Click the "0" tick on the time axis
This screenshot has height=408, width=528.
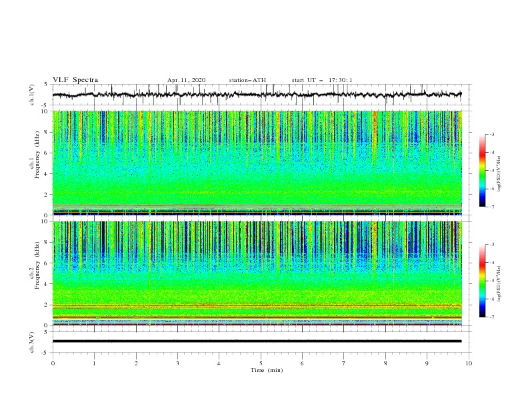click(x=53, y=363)
